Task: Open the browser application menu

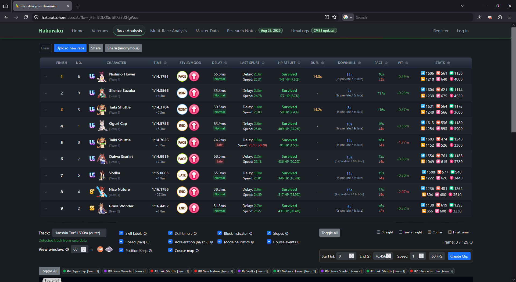Action: pos(510,17)
